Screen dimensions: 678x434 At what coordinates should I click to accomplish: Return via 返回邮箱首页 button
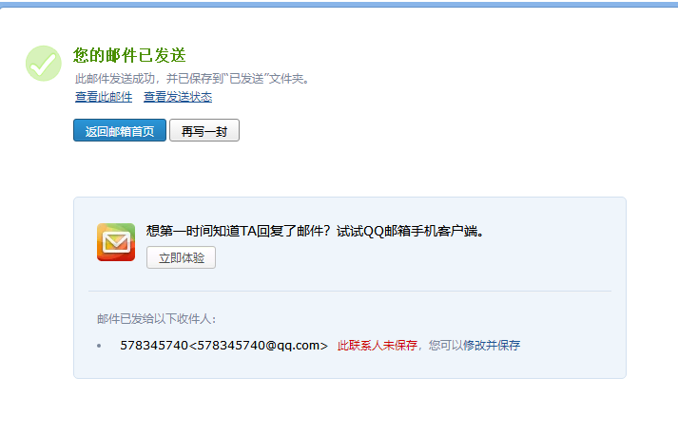[120, 130]
